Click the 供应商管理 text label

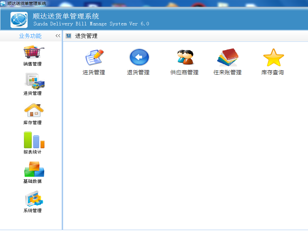(x=184, y=72)
